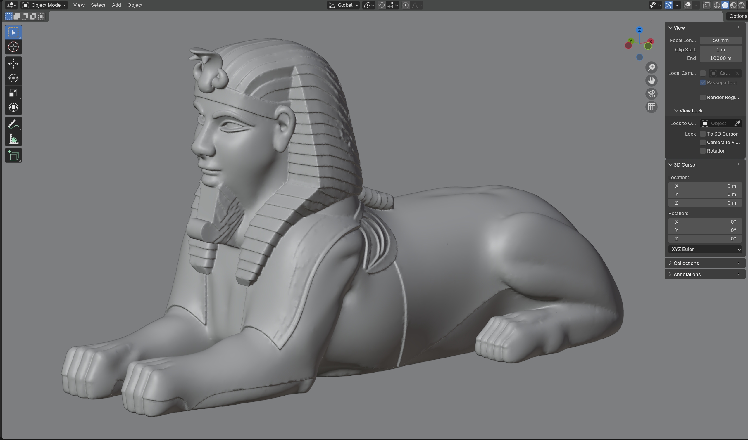Pick the Add Cube tool
This screenshot has width=748, height=440.
click(x=13, y=155)
